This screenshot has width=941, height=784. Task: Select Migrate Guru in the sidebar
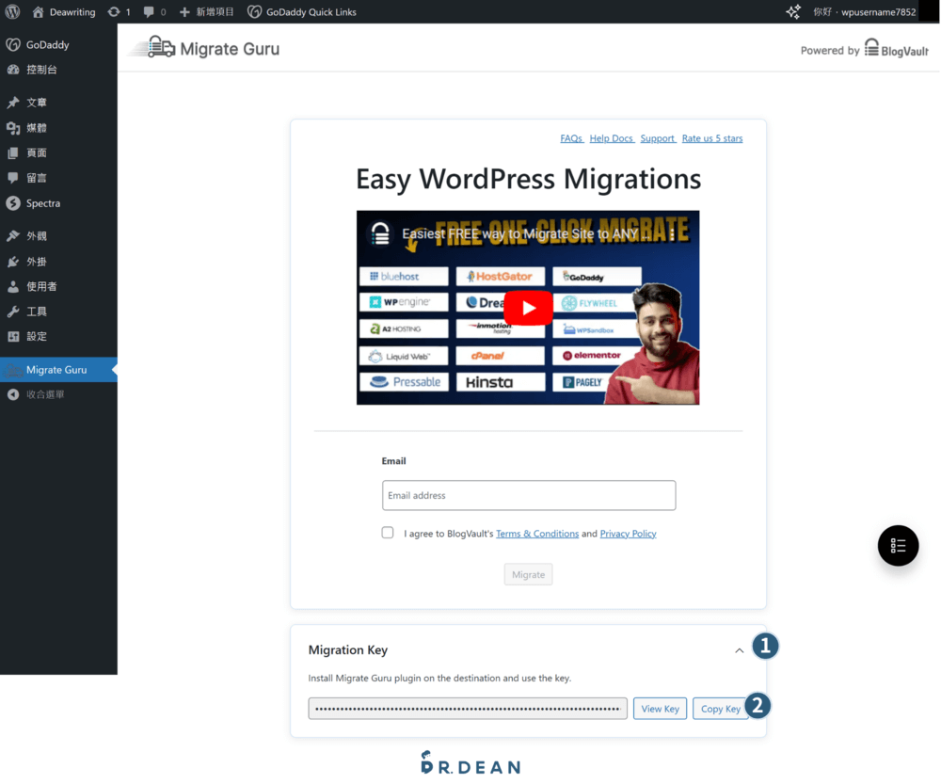pos(58,370)
